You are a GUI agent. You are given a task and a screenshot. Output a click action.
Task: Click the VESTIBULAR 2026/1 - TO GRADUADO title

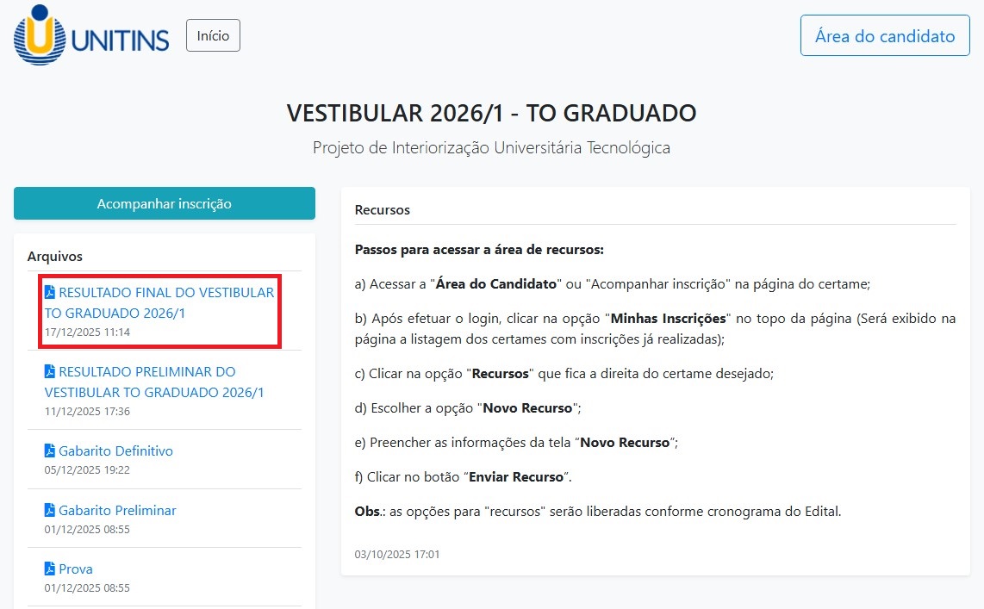click(x=491, y=113)
